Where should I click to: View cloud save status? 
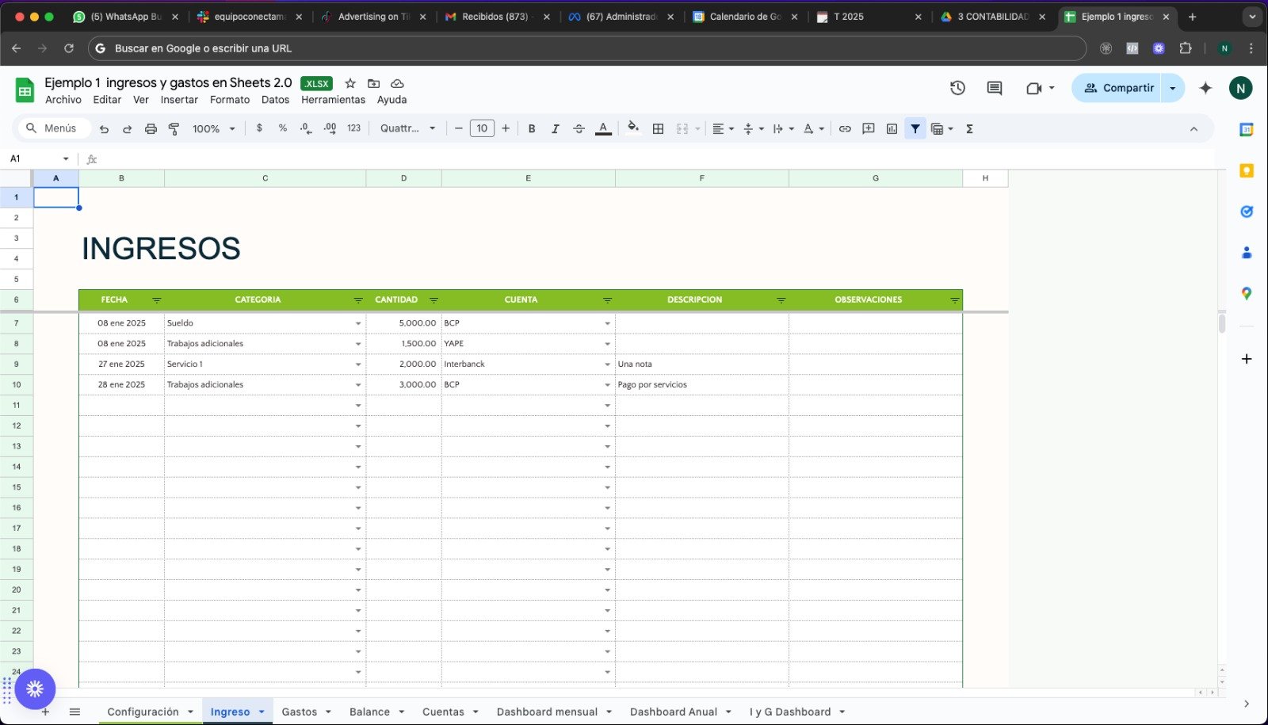coord(398,83)
